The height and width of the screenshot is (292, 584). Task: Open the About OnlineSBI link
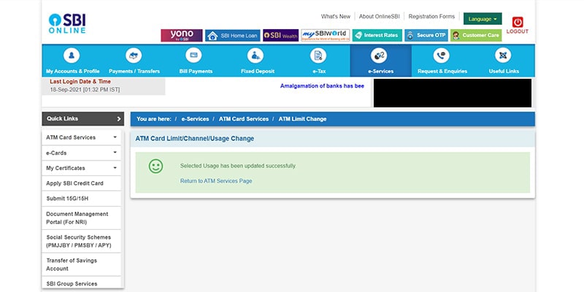pos(379,16)
